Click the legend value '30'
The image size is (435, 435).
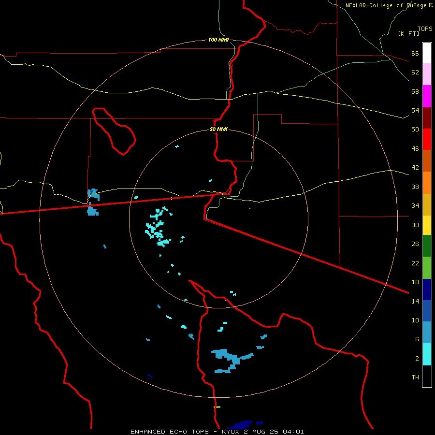tap(415, 225)
